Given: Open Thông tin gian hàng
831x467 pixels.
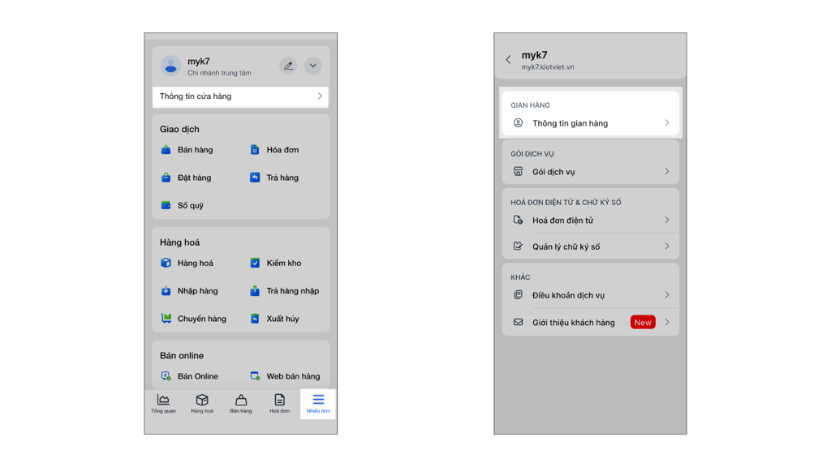Looking at the screenshot, I should (x=590, y=123).
